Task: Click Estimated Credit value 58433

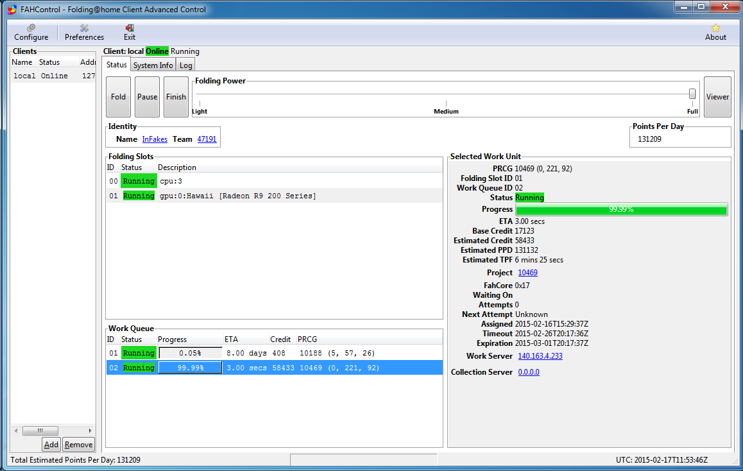Action: [525, 241]
